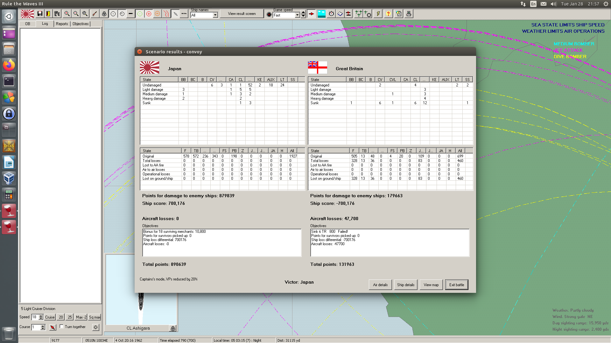
Task: Switch to the OB tab
Action: (28, 24)
